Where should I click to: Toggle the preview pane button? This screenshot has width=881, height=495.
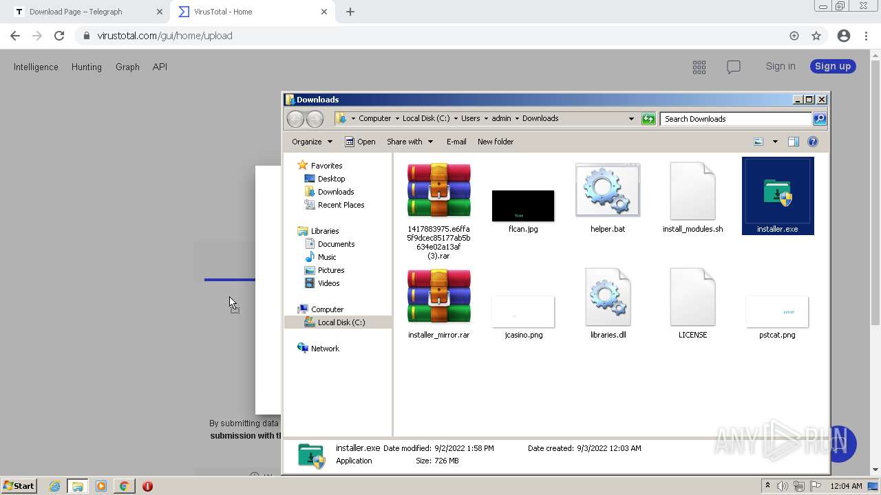pos(793,142)
